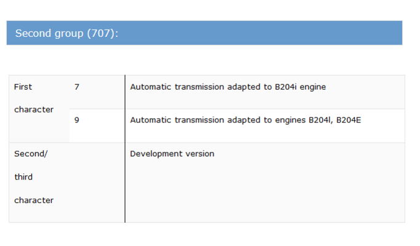
Task: Select 'Automatic transmission adapted to B204i engine' text
Action: point(228,87)
